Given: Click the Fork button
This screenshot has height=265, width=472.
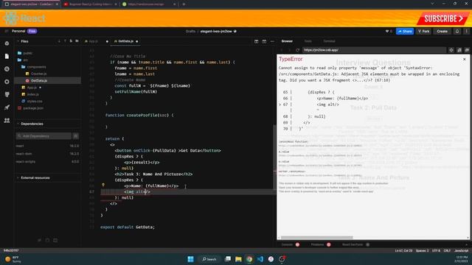Looking at the screenshot, I should [x=423, y=31].
